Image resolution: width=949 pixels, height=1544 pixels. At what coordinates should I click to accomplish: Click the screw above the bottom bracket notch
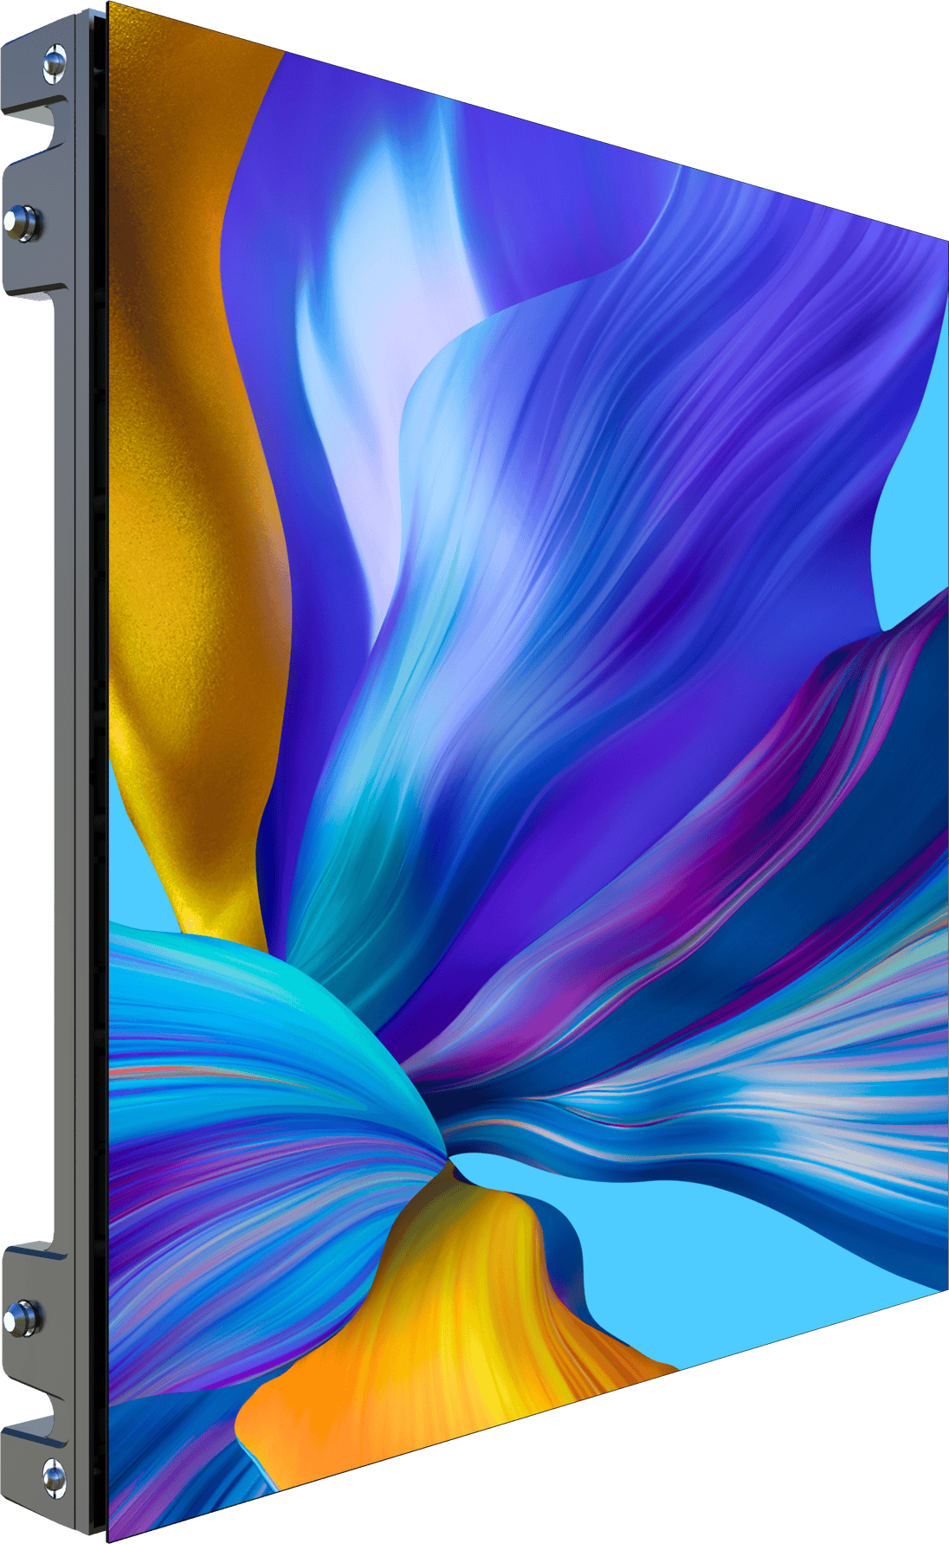click(22, 1318)
